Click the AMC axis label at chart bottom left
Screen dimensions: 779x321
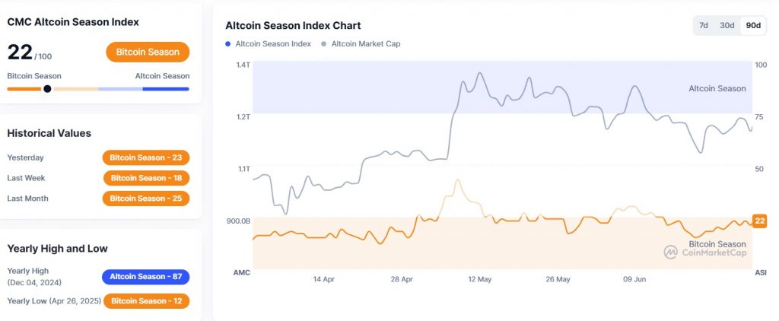click(242, 272)
